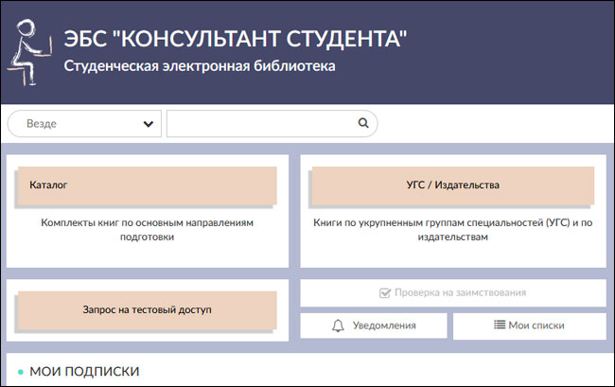Click the checkmark icon beside Проверка на заимствования
Screen dimensions: 615x387
(385, 292)
